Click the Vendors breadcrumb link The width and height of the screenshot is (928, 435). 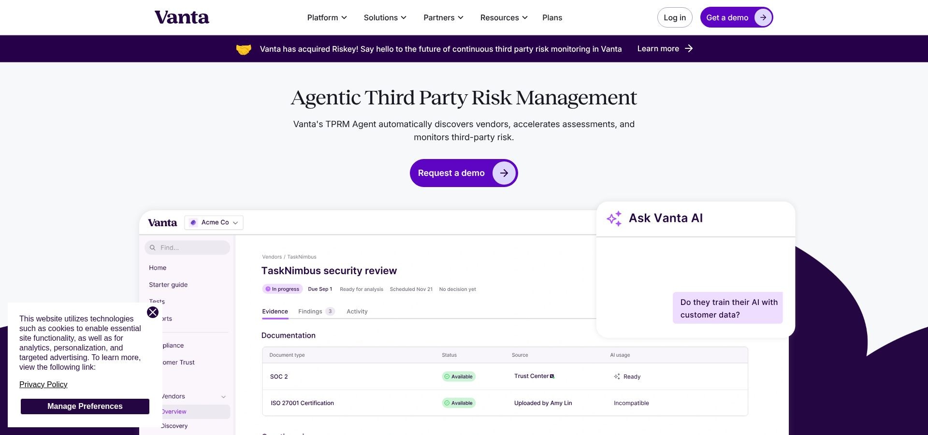pyautogui.click(x=272, y=257)
